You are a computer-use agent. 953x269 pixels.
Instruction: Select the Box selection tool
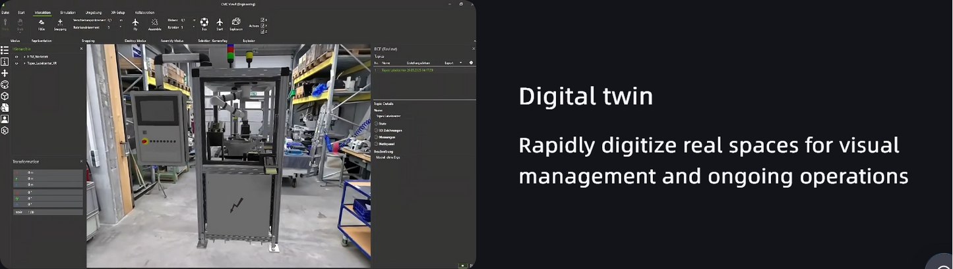(x=204, y=24)
